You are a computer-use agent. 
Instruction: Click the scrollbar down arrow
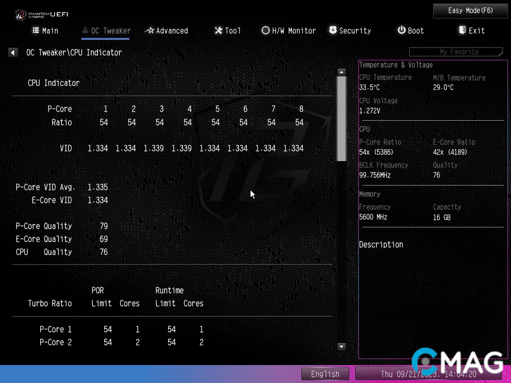click(x=342, y=346)
